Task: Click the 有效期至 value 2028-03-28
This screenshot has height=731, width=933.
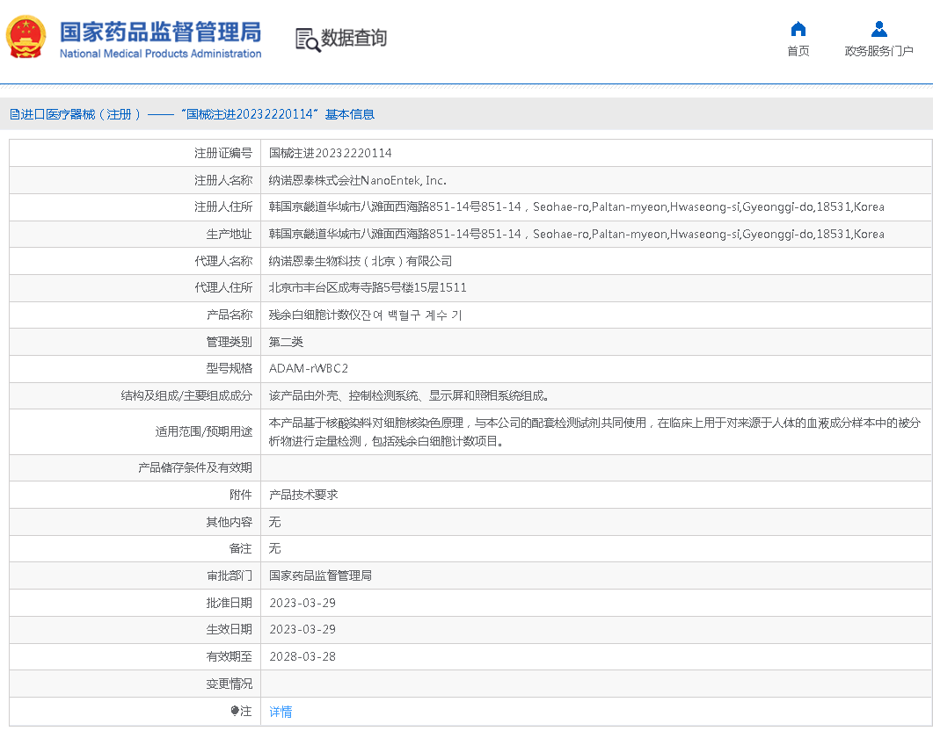Action: click(x=302, y=656)
